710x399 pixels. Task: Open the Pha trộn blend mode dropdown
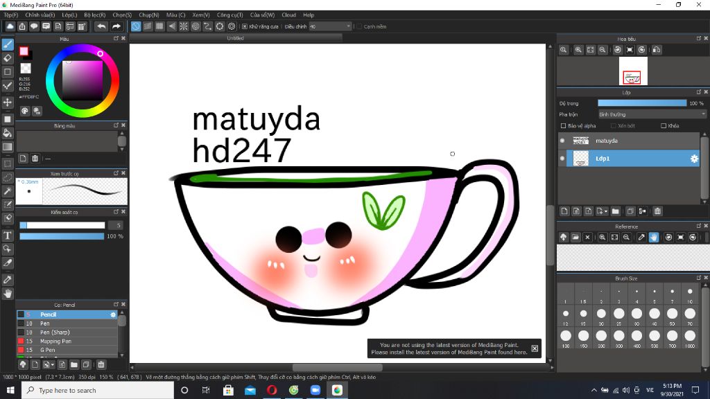(652, 114)
